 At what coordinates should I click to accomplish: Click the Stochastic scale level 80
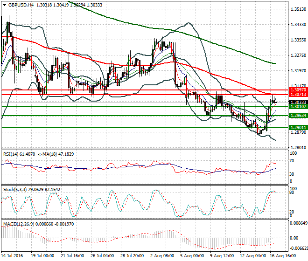click(x=292, y=192)
